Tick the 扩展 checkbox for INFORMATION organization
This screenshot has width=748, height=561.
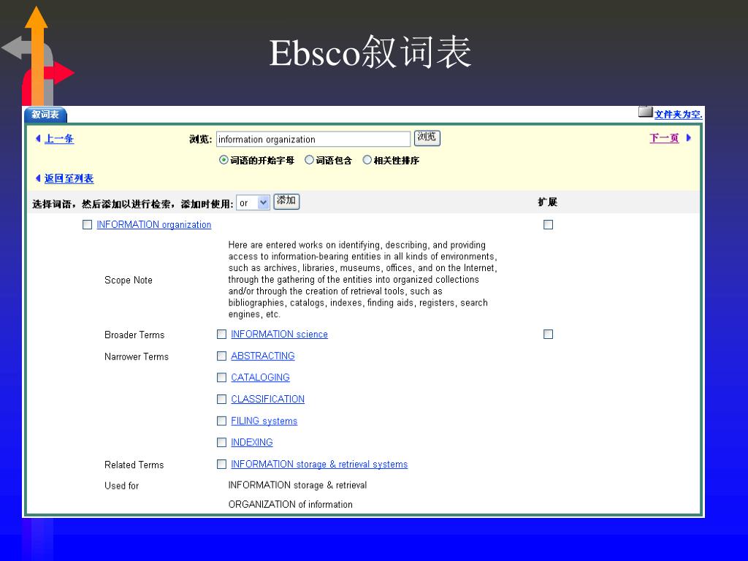(548, 225)
